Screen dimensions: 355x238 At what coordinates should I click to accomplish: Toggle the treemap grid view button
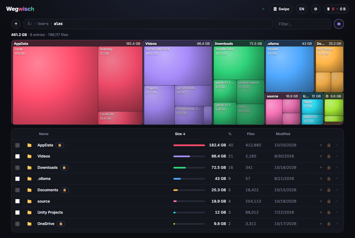click(339, 24)
